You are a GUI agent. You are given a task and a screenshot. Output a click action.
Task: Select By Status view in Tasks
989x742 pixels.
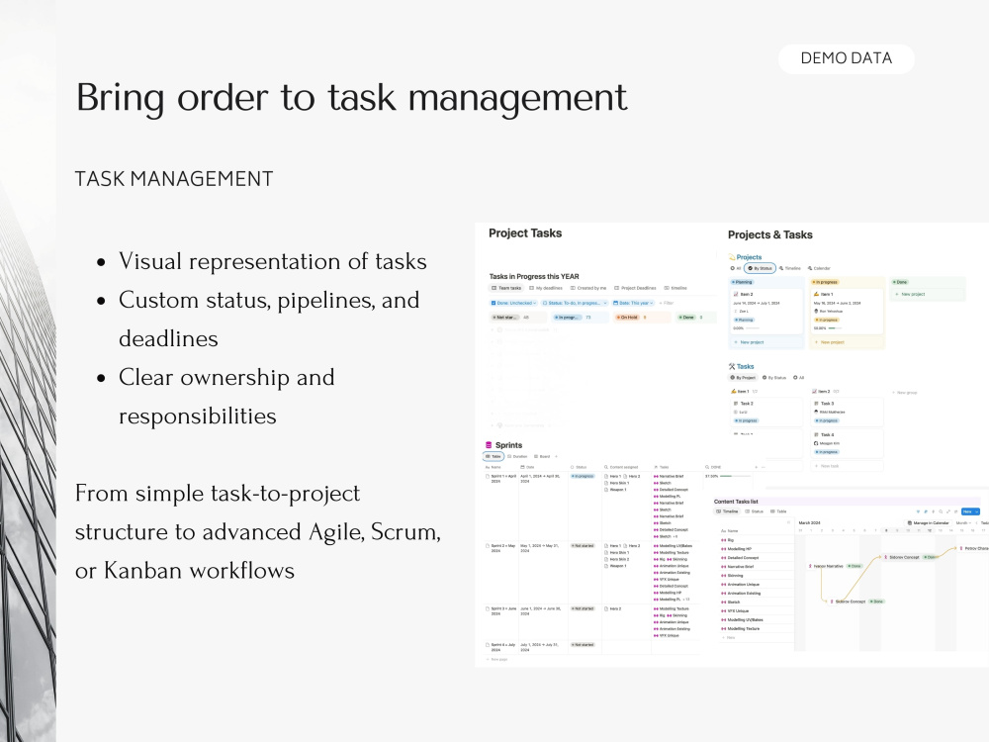click(774, 377)
